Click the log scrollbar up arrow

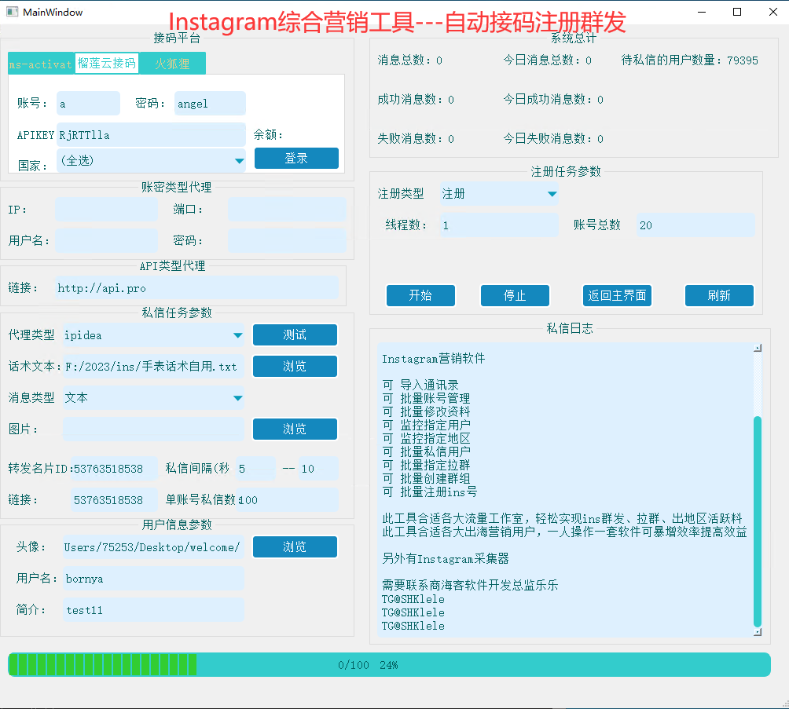(758, 348)
